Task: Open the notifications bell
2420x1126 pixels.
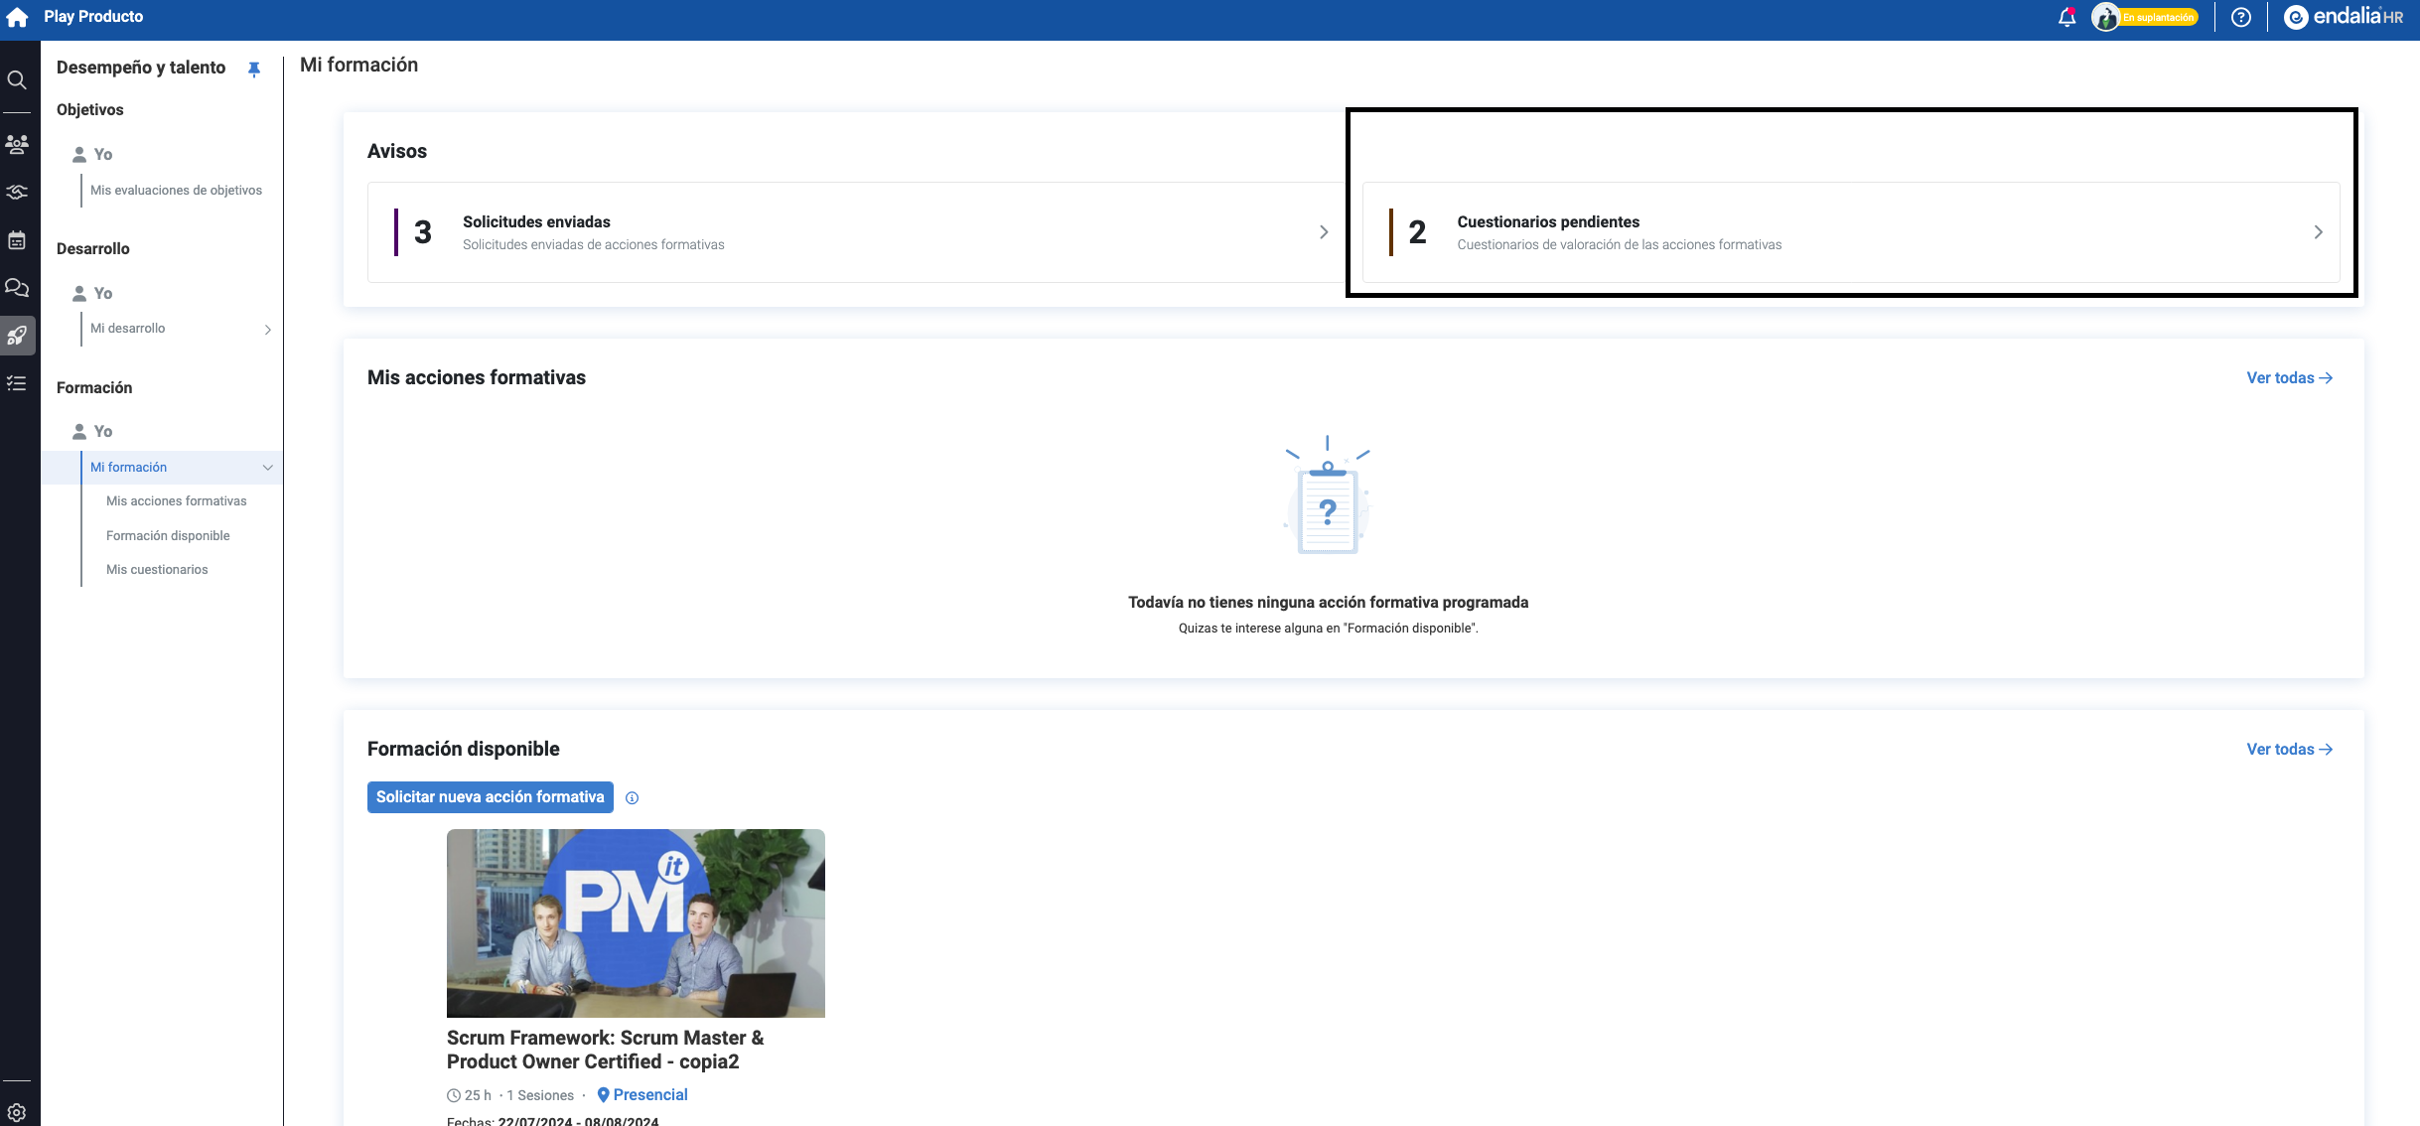Action: 2066,17
